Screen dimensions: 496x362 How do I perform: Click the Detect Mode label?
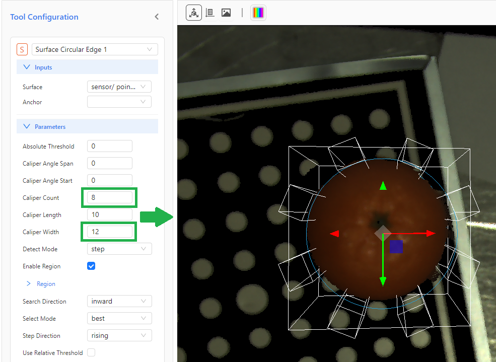coord(40,249)
